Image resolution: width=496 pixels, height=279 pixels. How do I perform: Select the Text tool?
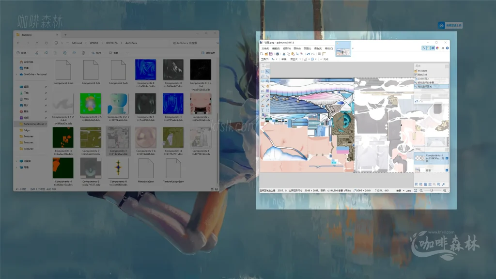263,110
